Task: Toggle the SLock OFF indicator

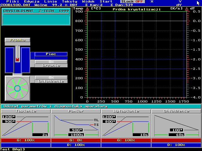Action: [x=132, y=2]
